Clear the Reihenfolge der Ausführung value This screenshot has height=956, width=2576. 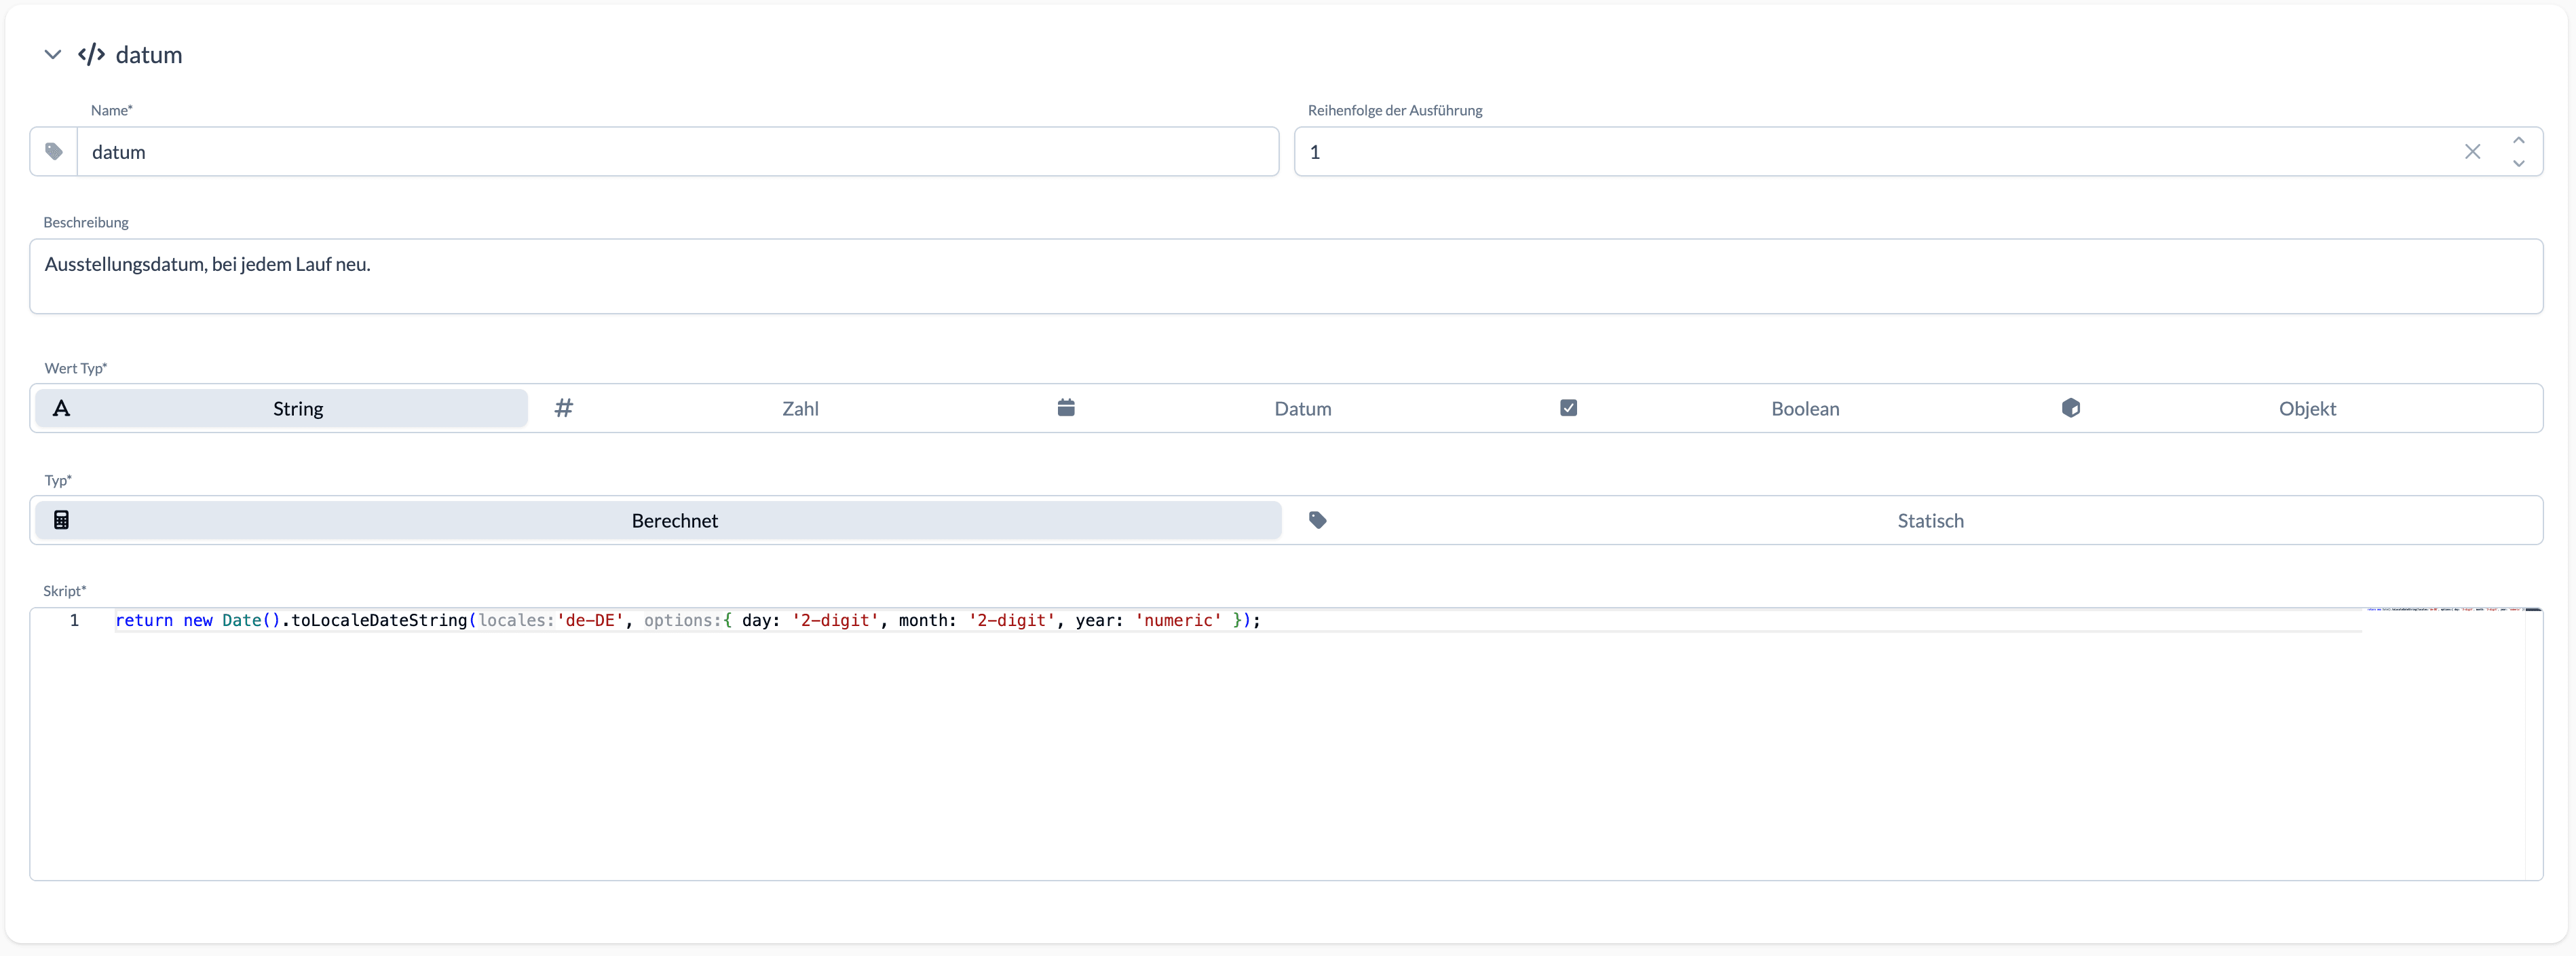click(2472, 152)
